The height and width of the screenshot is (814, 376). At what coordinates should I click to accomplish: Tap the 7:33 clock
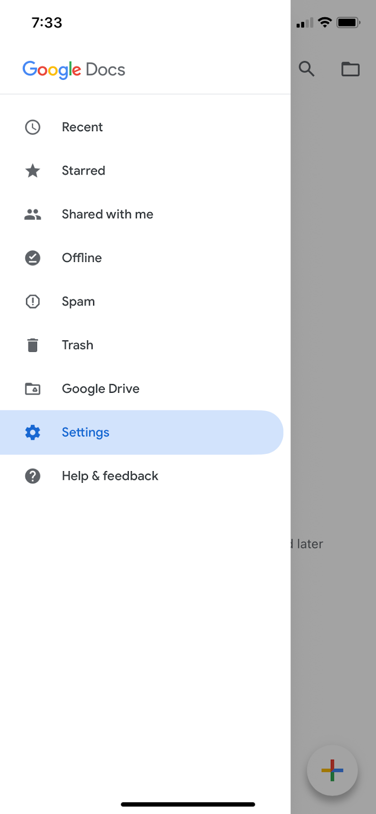tap(47, 22)
